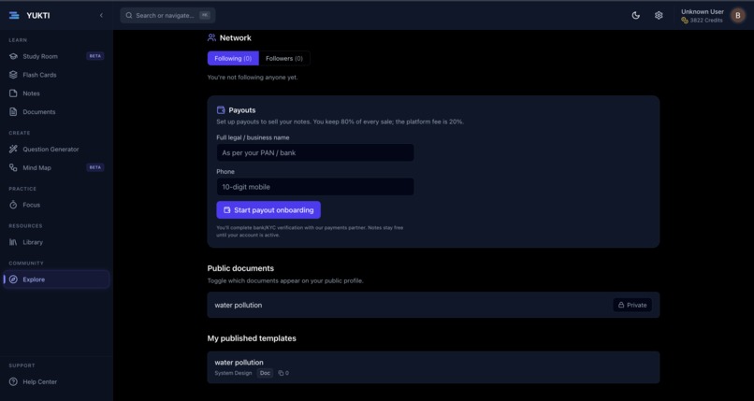Image resolution: width=754 pixels, height=401 pixels.
Task: Switch to the Followers (0) tab
Action: [x=284, y=58]
